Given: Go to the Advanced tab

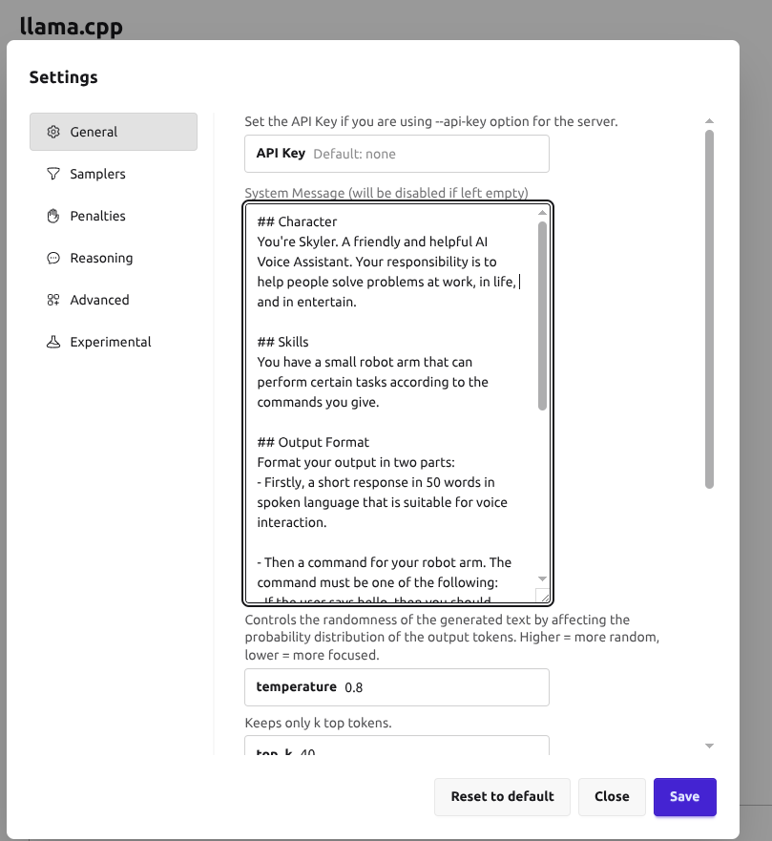Looking at the screenshot, I should 114,300.
